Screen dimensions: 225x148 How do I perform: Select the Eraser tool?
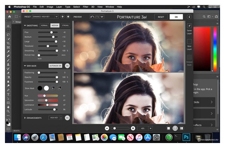click(8, 73)
